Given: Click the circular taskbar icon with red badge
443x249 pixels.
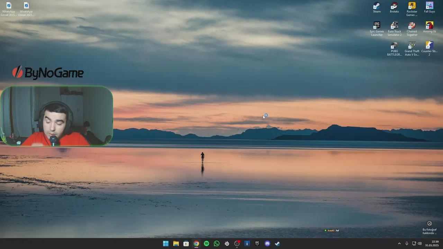Looking at the screenshot, I should tap(237, 243).
